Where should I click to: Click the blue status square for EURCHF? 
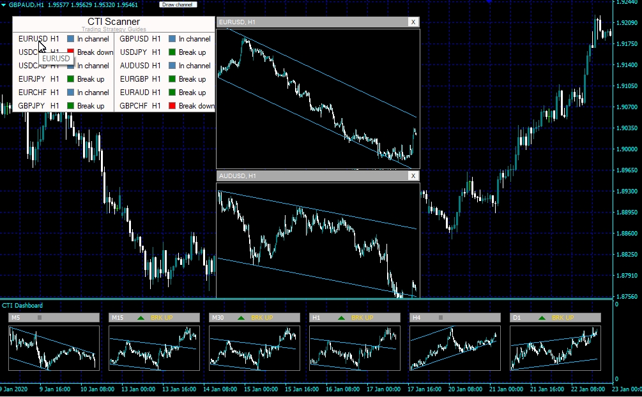[x=70, y=93]
